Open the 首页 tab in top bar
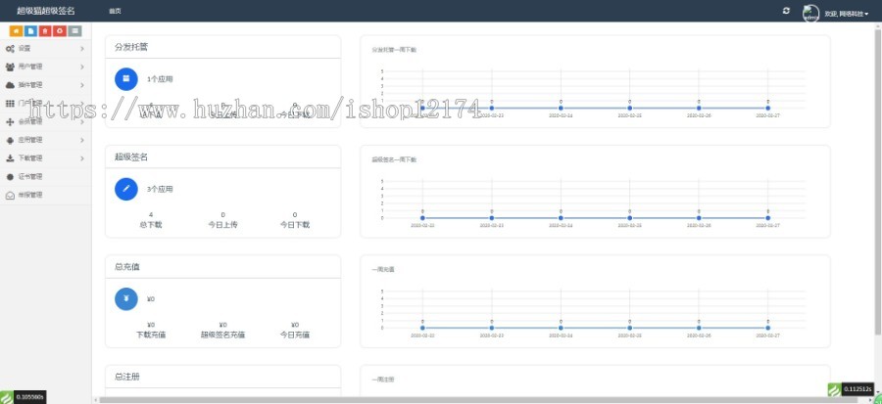 point(115,11)
